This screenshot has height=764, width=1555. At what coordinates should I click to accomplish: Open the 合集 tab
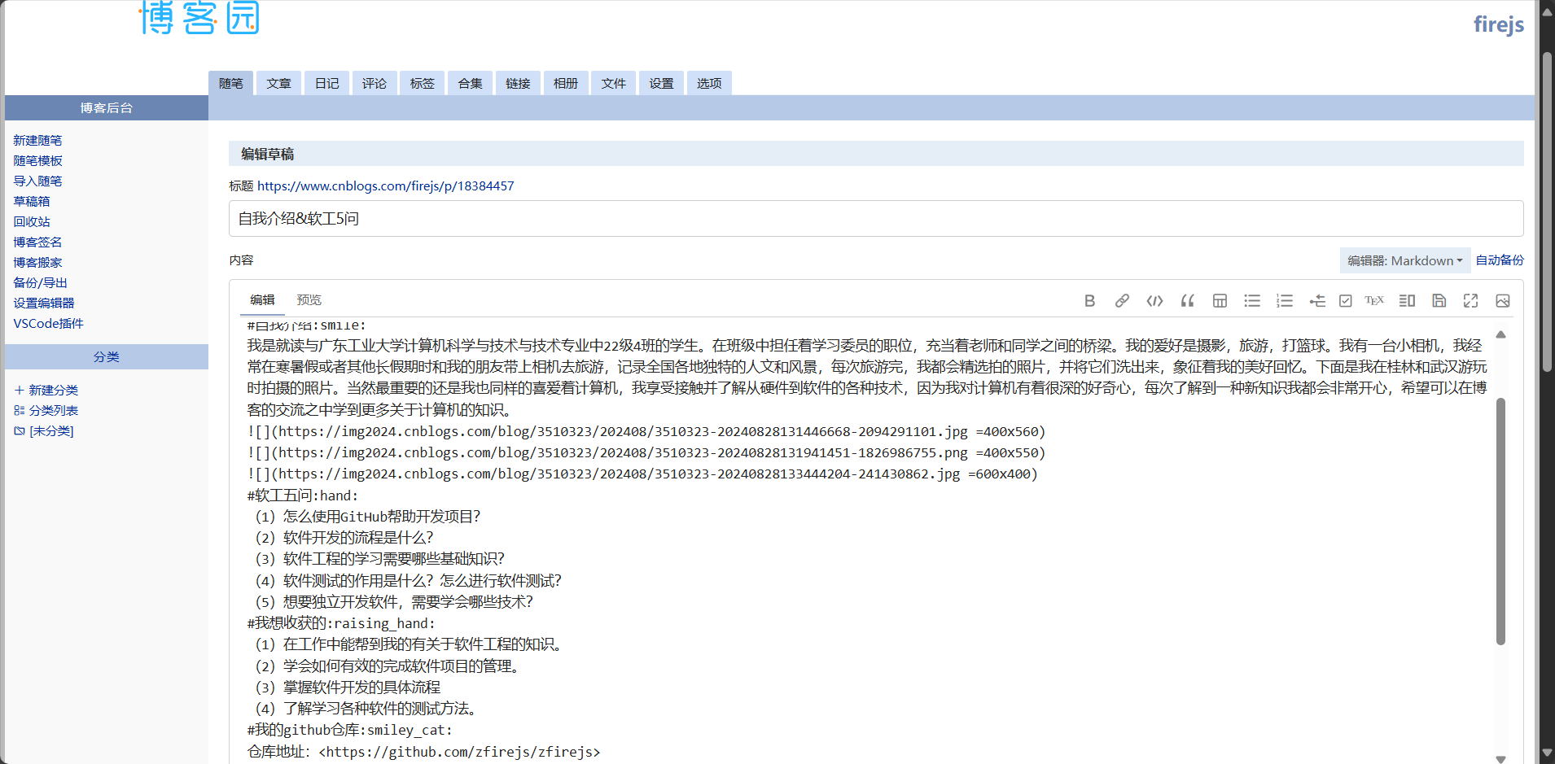471,83
